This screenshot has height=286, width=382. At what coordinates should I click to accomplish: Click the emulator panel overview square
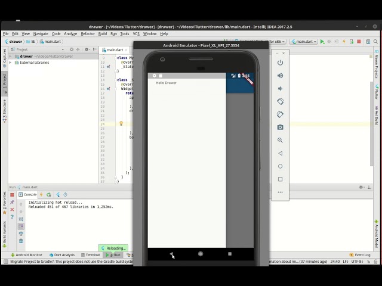coord(280,179)
